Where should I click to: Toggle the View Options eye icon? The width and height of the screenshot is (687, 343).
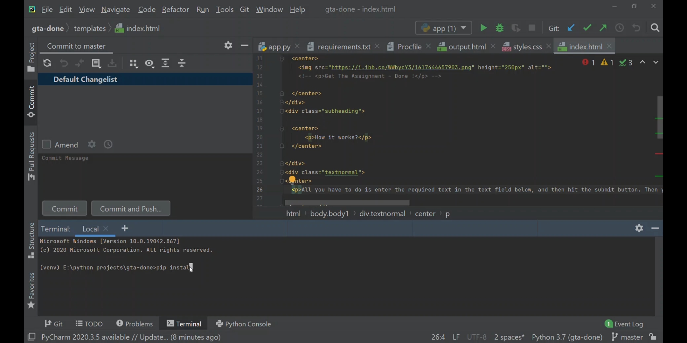coord(149,64)
